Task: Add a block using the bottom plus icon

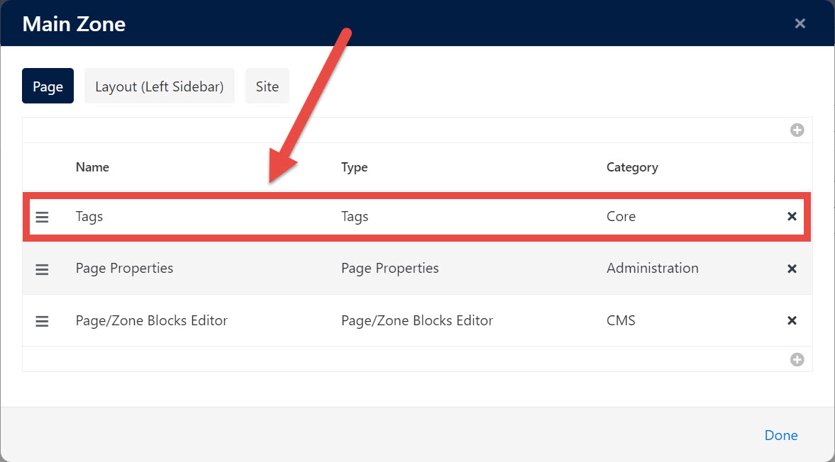Action: coord(797,359)
